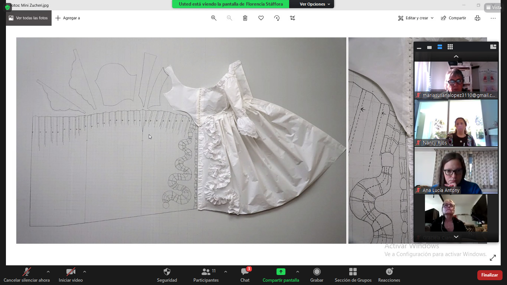Open the Editar y crear dropdown
Viewport: 507px width, 285px height.
(x=416, y=18)
